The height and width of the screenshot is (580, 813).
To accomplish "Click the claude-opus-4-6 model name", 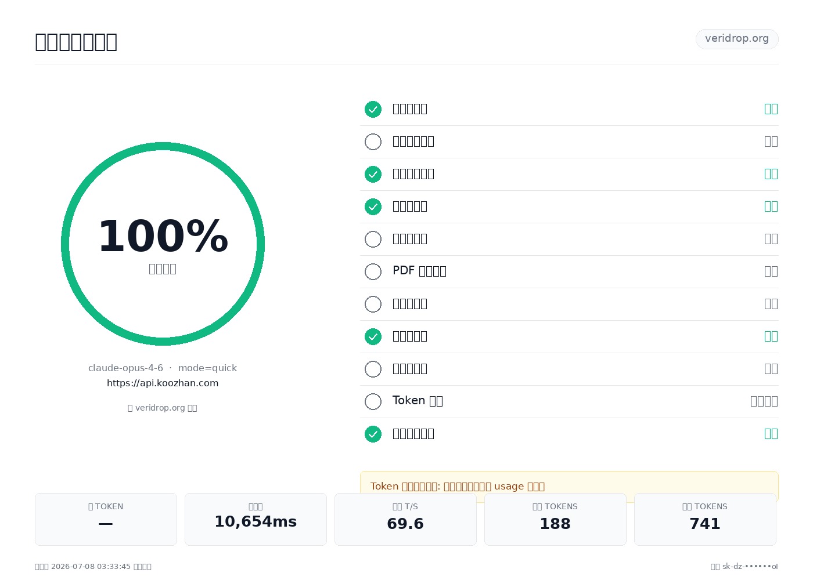I will click(125, 368).
